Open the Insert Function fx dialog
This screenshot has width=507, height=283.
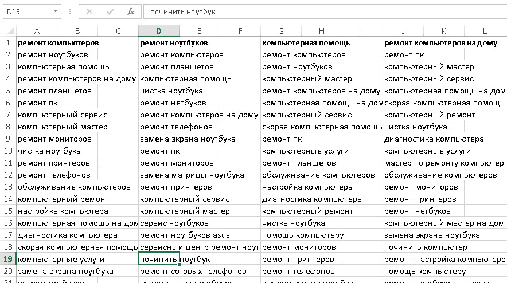(130, 11)
